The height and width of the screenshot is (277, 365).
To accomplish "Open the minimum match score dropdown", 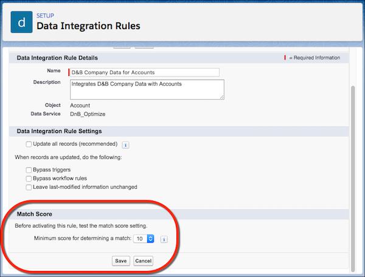I will tap(144, 239).
